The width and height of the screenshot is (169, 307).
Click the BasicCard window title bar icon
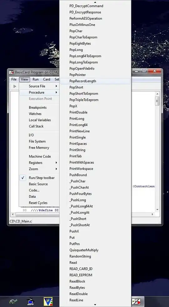tap(12, 72)
